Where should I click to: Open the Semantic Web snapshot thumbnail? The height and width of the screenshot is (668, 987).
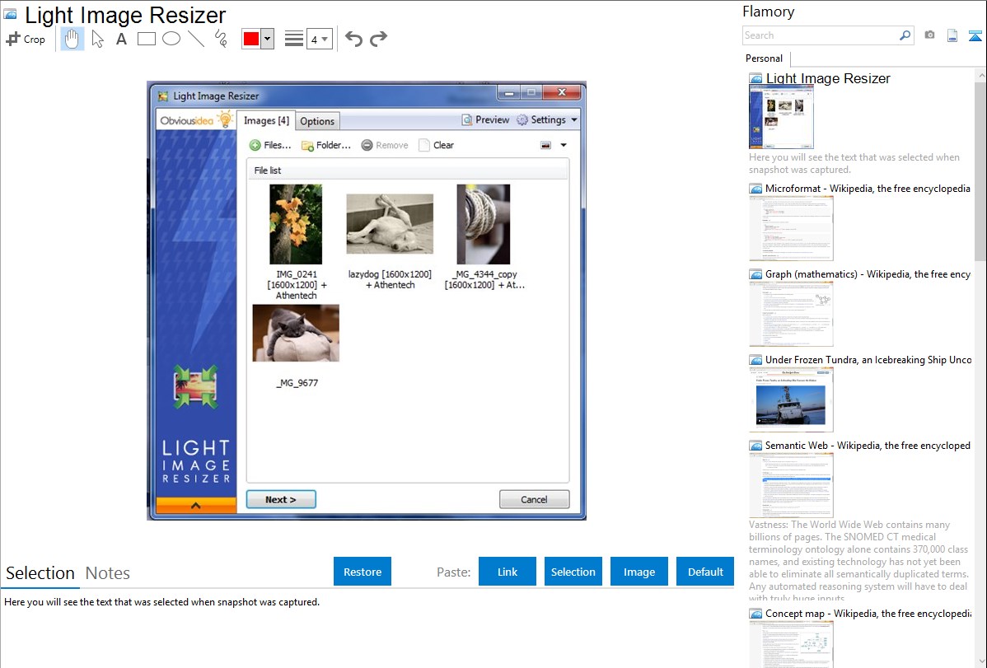click(791, 485)
